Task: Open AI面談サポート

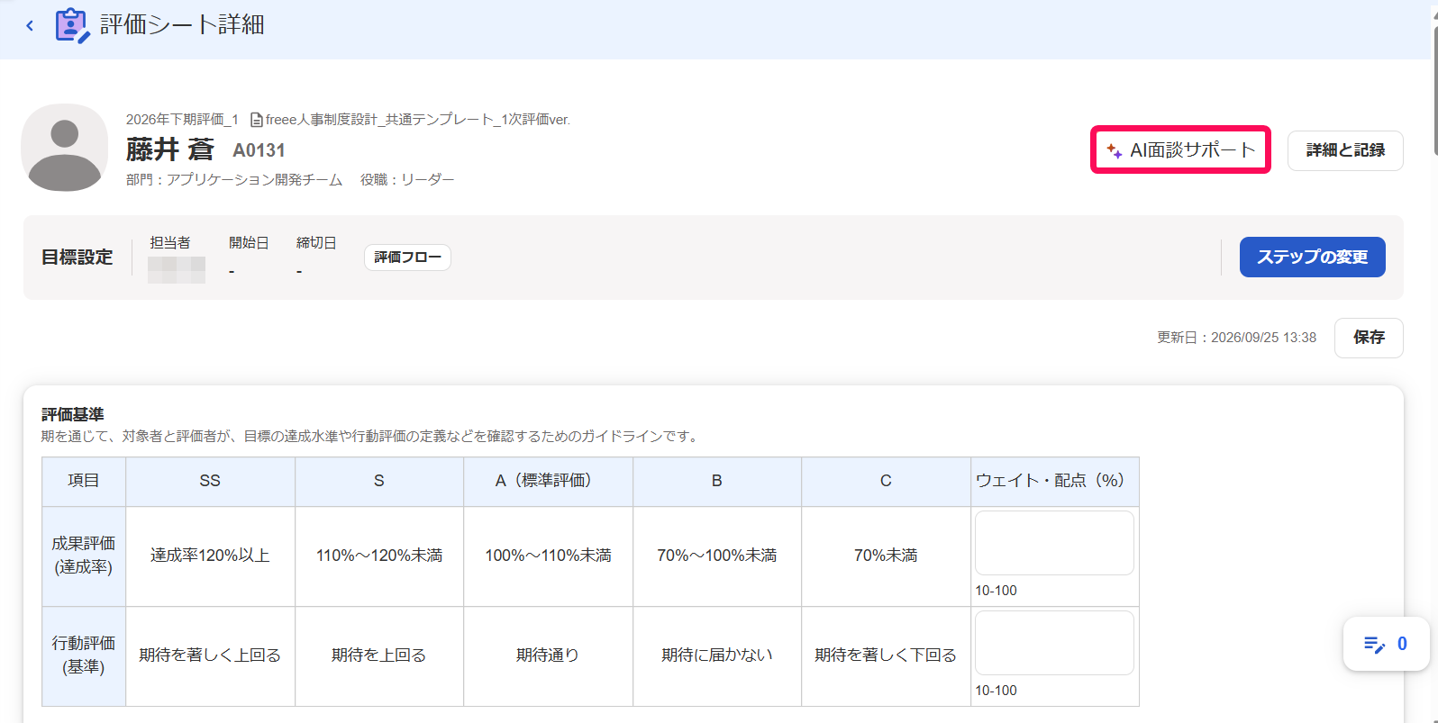Action: 1180,150
